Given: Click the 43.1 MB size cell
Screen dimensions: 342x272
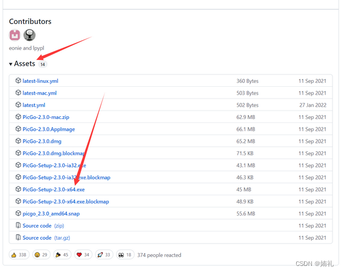Looking at the screenshot, I should pos(245,165).
